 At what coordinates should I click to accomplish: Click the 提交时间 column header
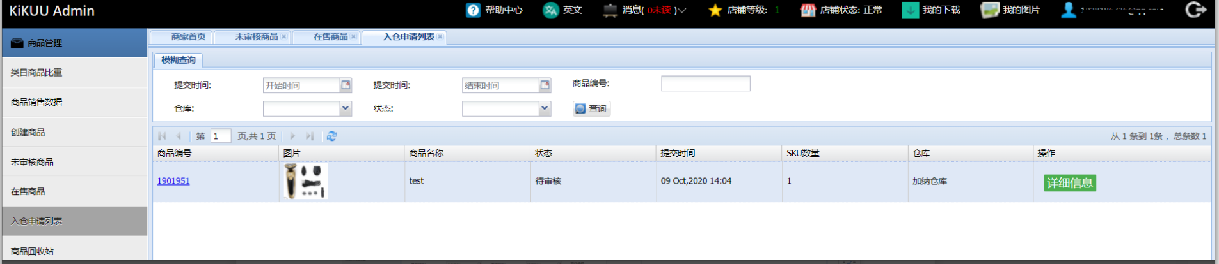[x=719, y=153]
